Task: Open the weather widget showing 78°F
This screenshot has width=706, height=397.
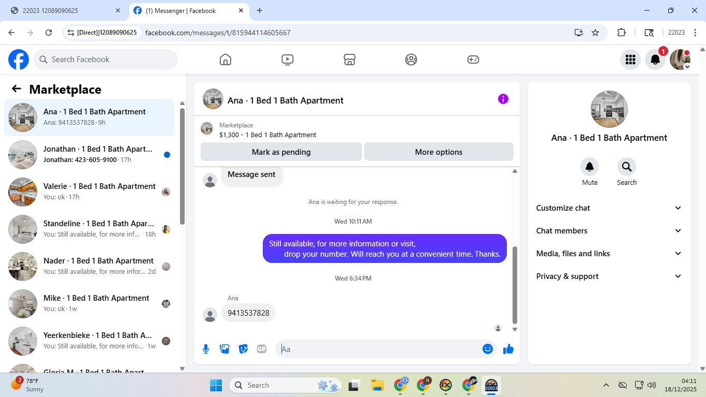Action: 27,385
